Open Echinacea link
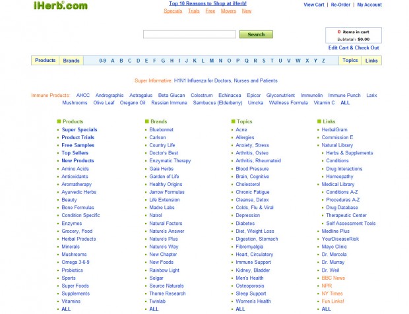The image size is (409, 314). (230, 95)
